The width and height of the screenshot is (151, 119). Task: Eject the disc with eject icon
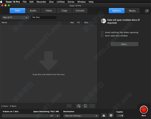(104, 115)
